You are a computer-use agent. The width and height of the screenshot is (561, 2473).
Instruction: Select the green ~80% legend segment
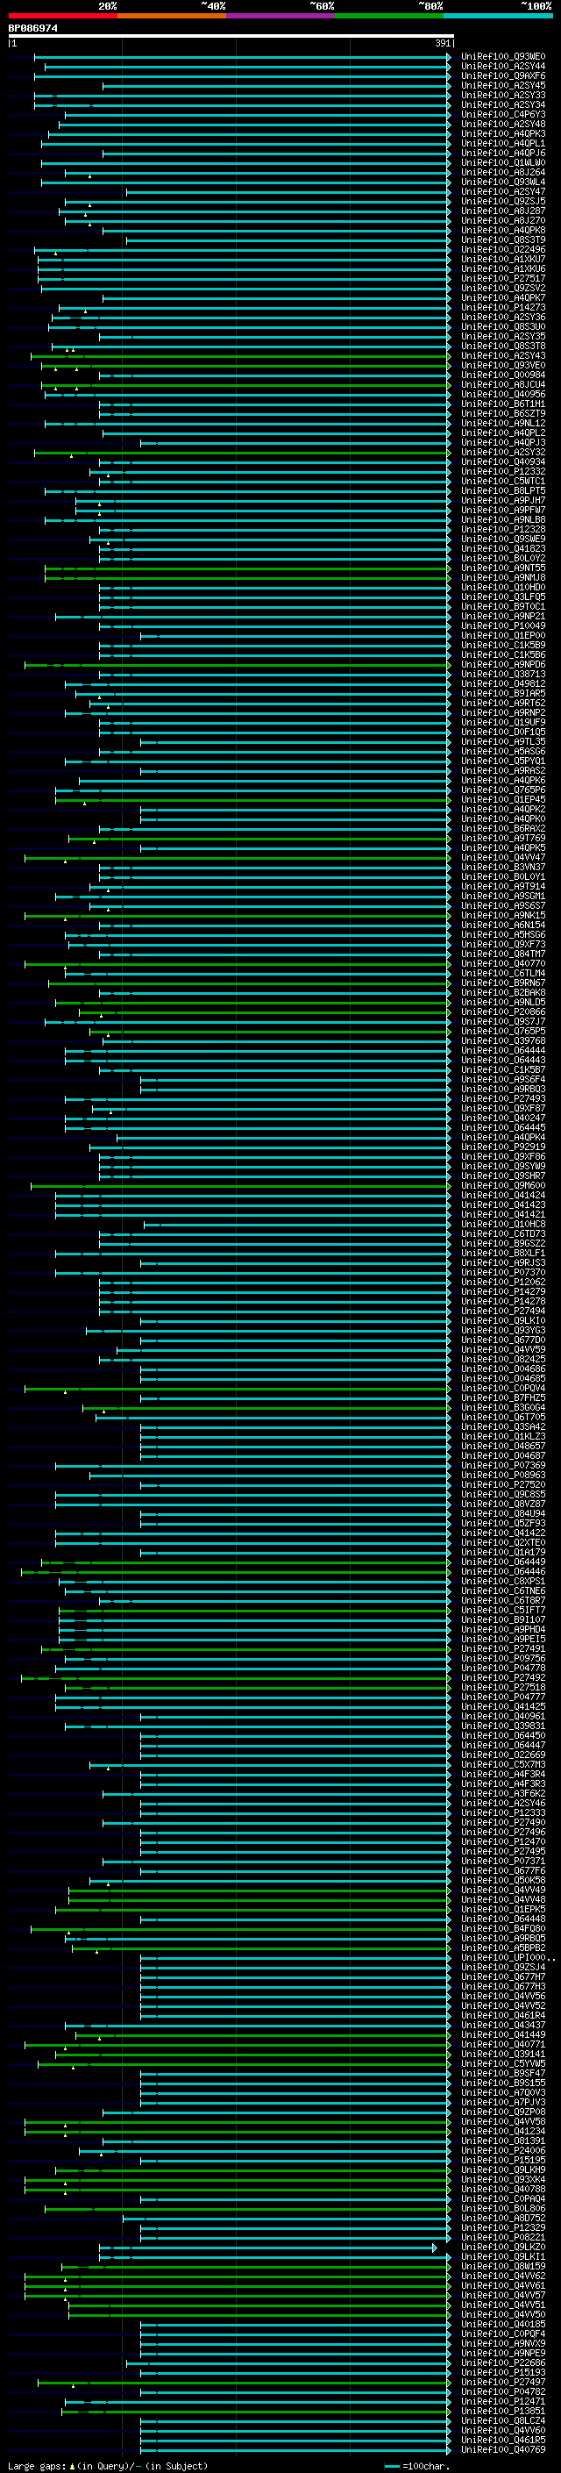(x=388, y=16)
